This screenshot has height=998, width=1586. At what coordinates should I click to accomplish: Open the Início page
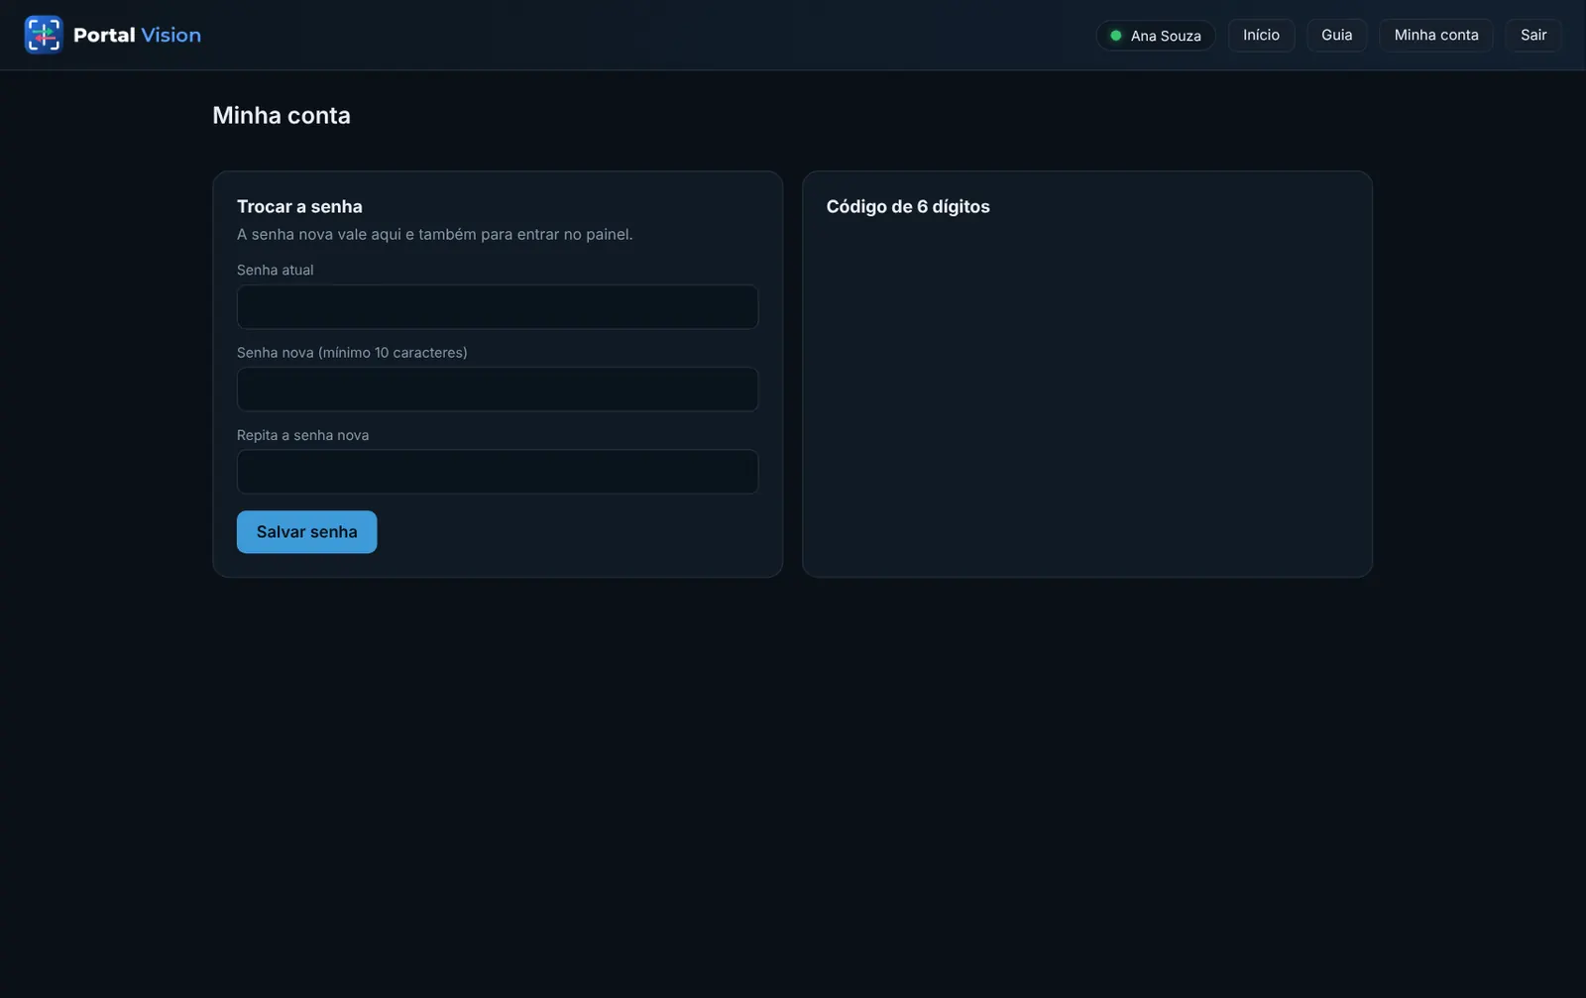(1261, 35)
